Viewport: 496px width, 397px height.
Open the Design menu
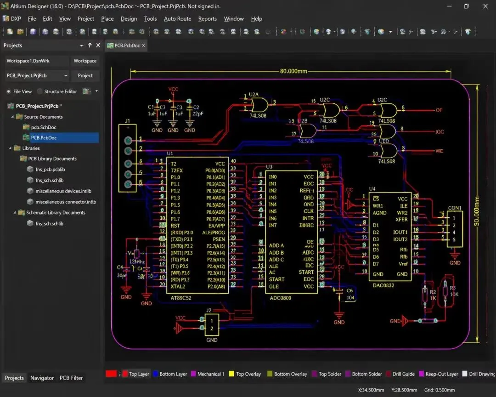pos(129,19)
